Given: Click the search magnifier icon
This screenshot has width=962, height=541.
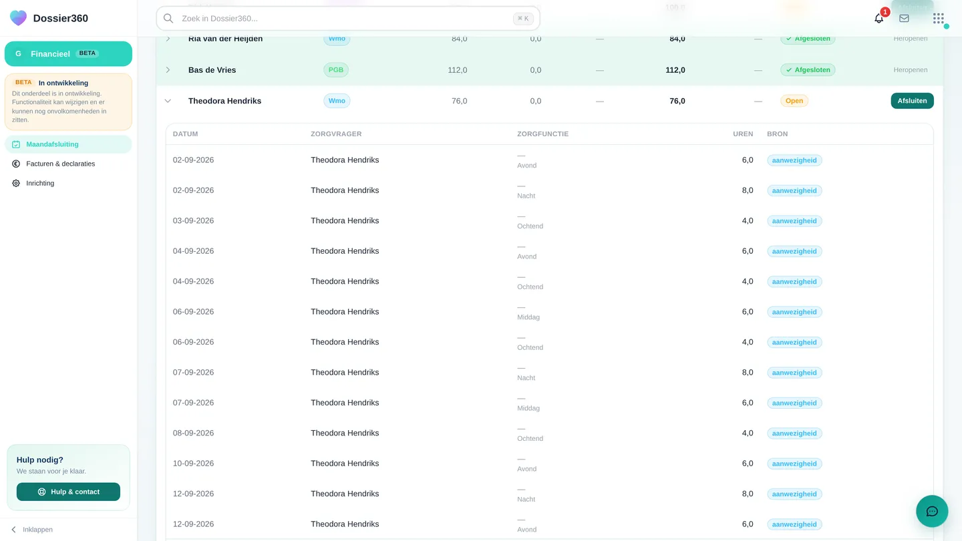Looking at the screenshot, I should click(x=168, y=19).
